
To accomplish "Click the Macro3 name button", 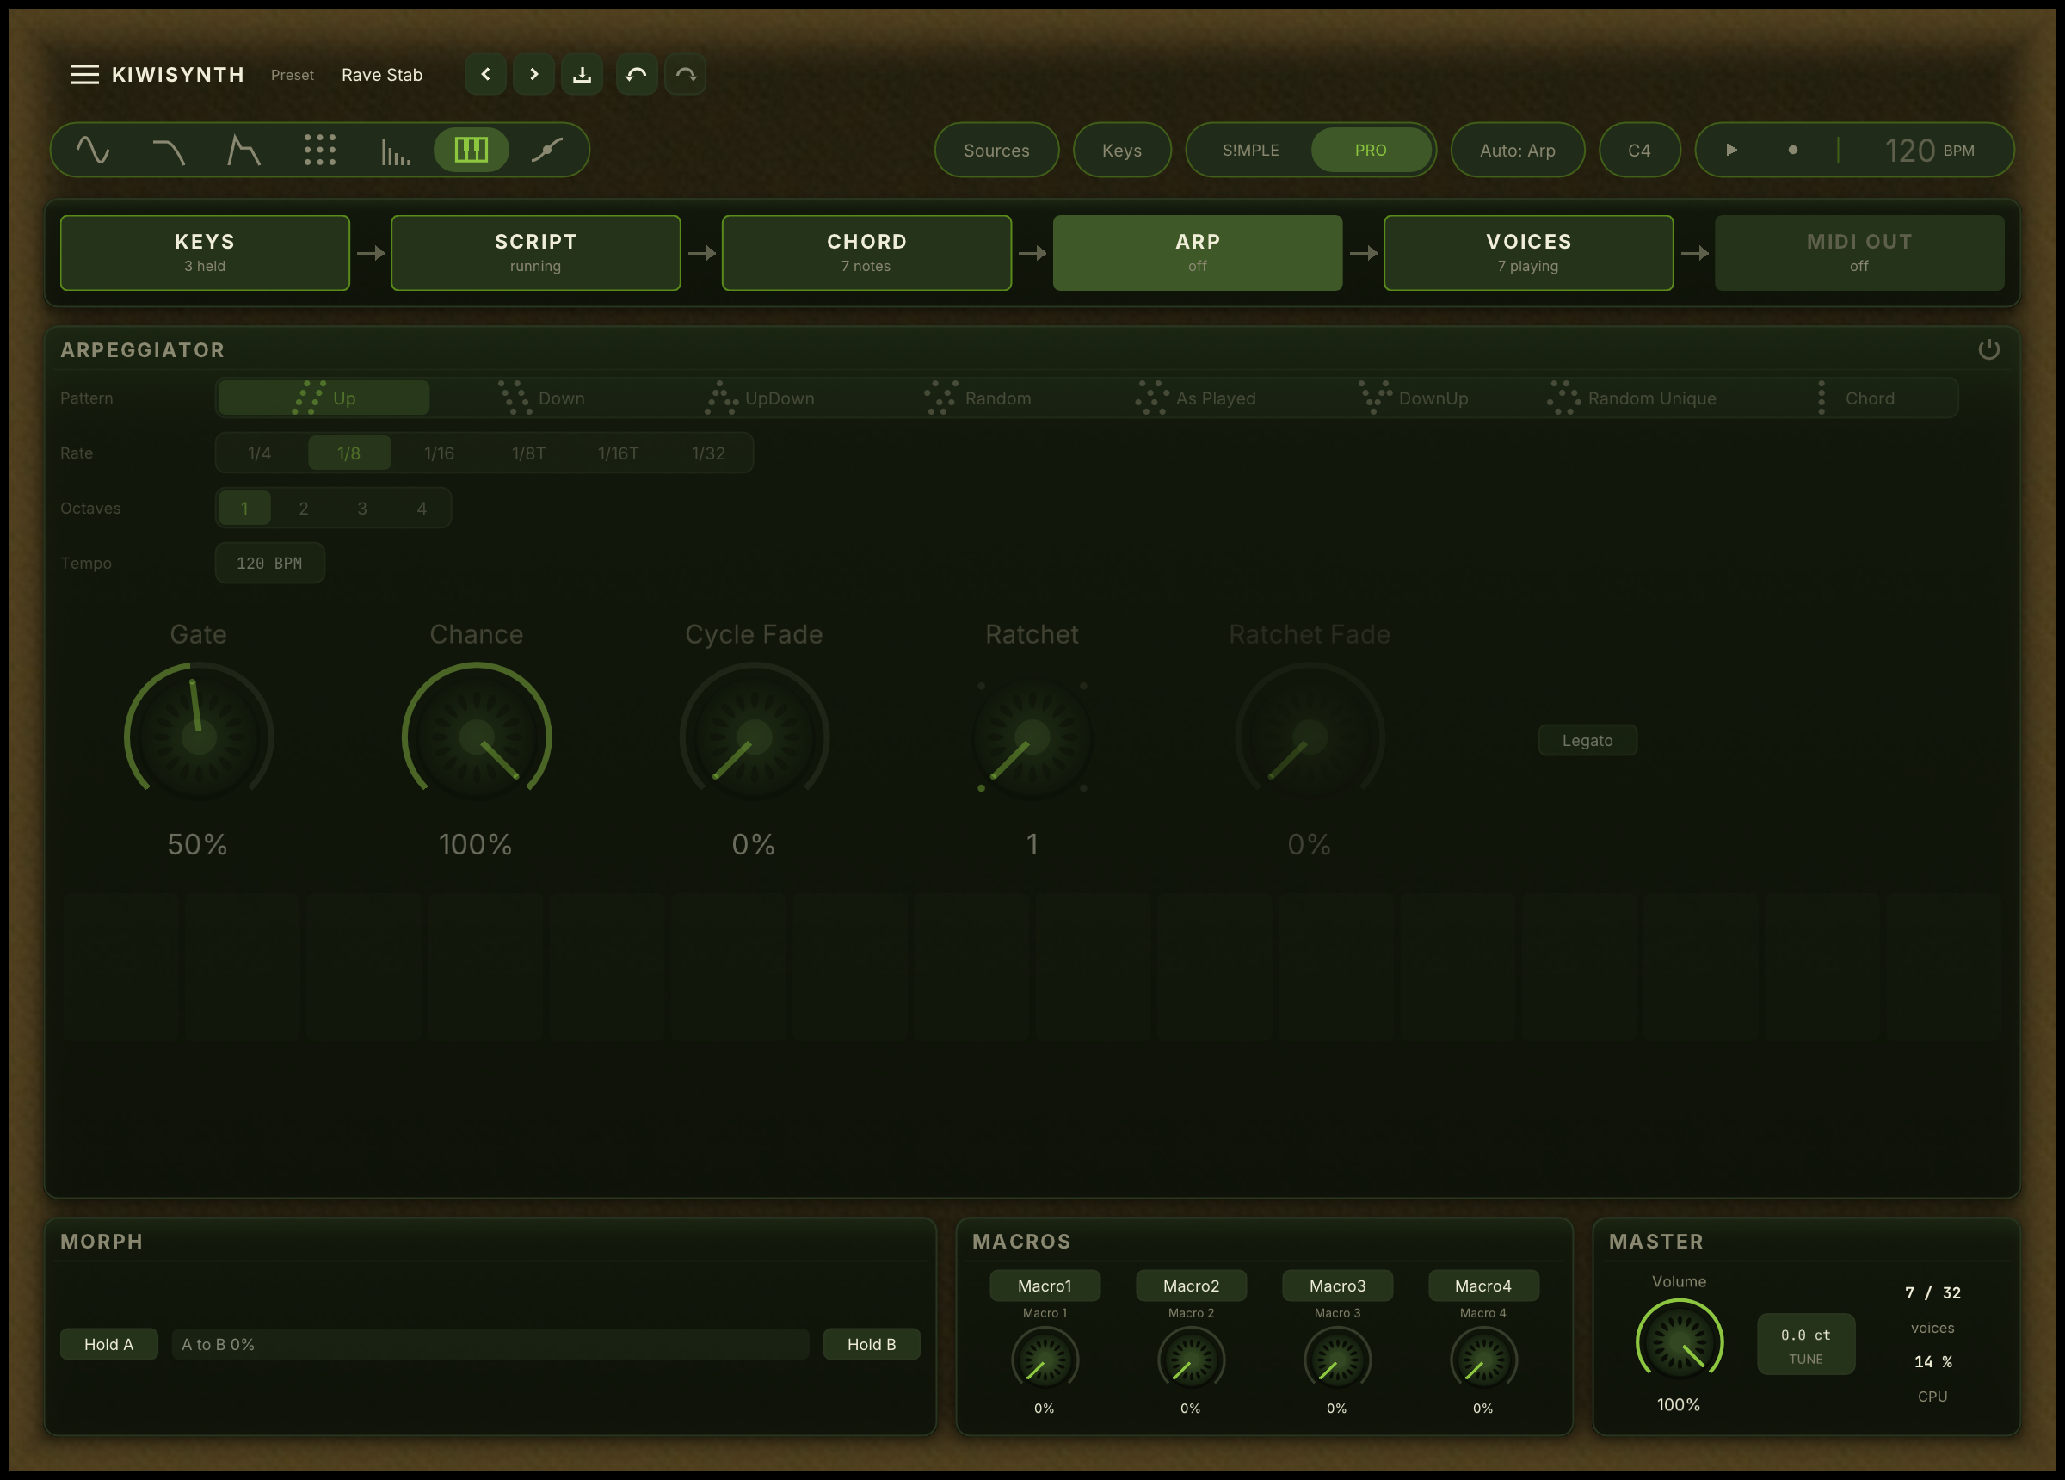I will pyautogui.click(x=1337, y=1286).
